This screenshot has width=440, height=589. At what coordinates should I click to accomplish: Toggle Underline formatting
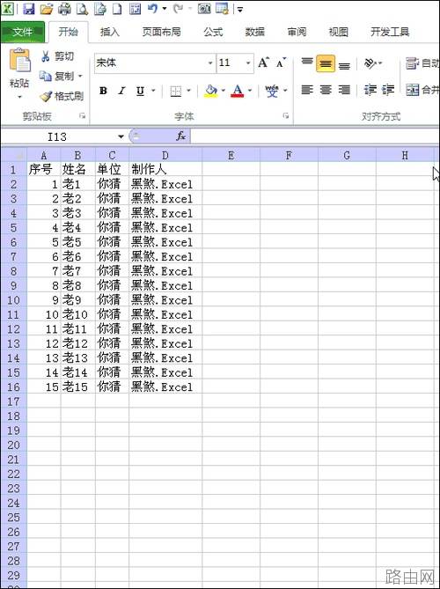pyautogui.click(x=140, y=91)
